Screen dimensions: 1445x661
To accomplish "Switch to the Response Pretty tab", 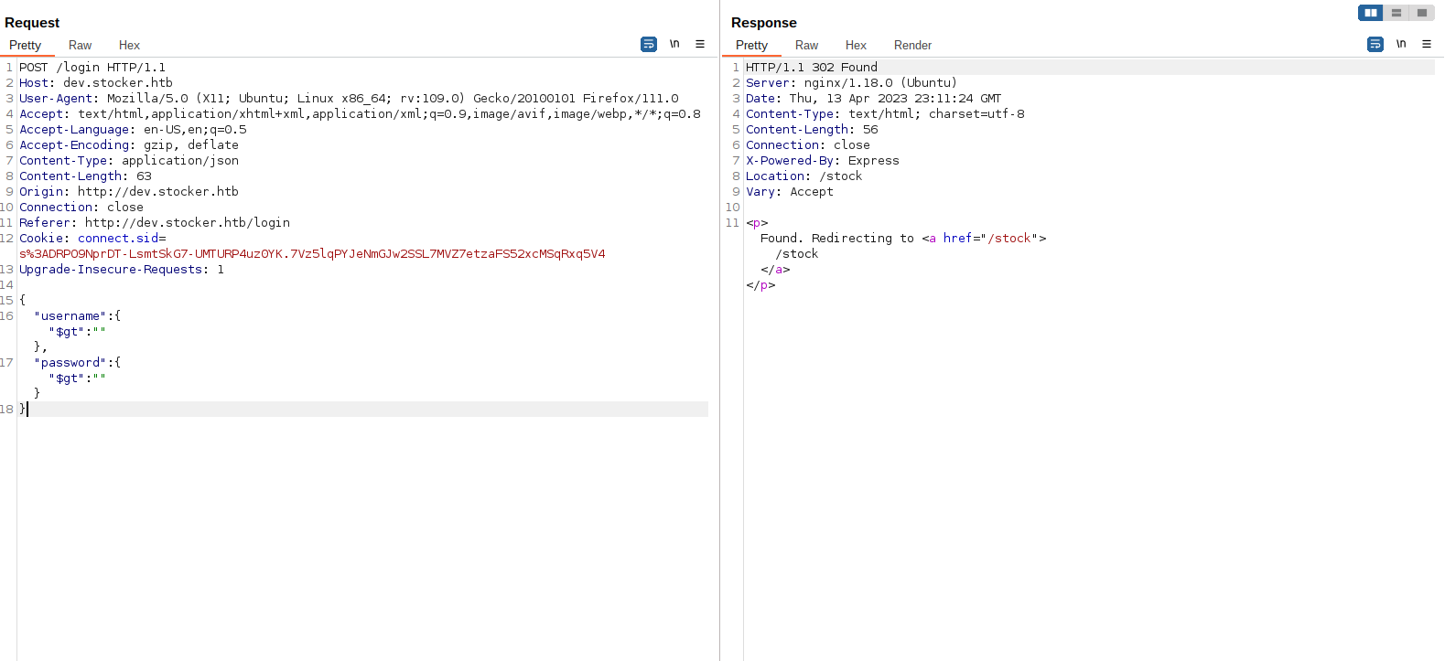I will (x=752, y=45).
